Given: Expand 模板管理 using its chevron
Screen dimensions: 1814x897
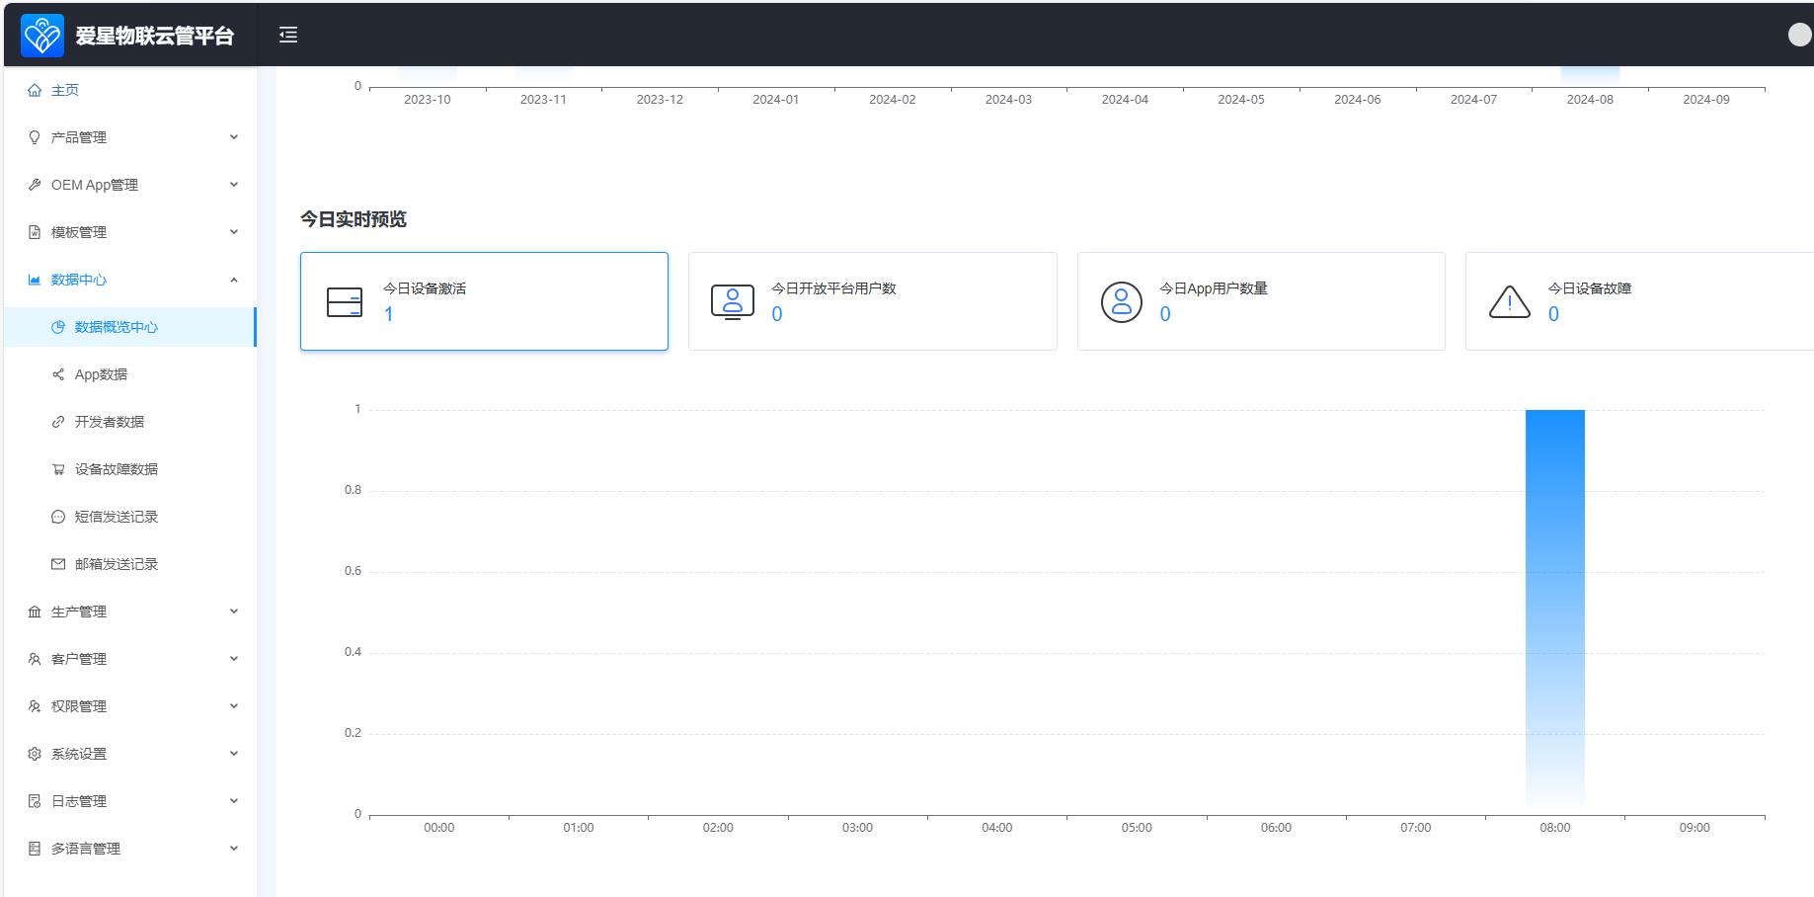Looking at the screenshot, I should 234,232.
